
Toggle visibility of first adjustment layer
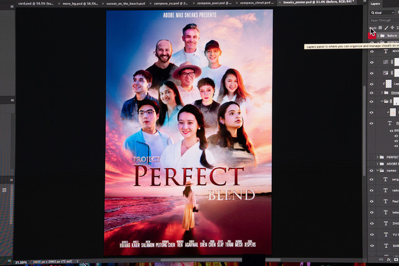coord(372,62)
